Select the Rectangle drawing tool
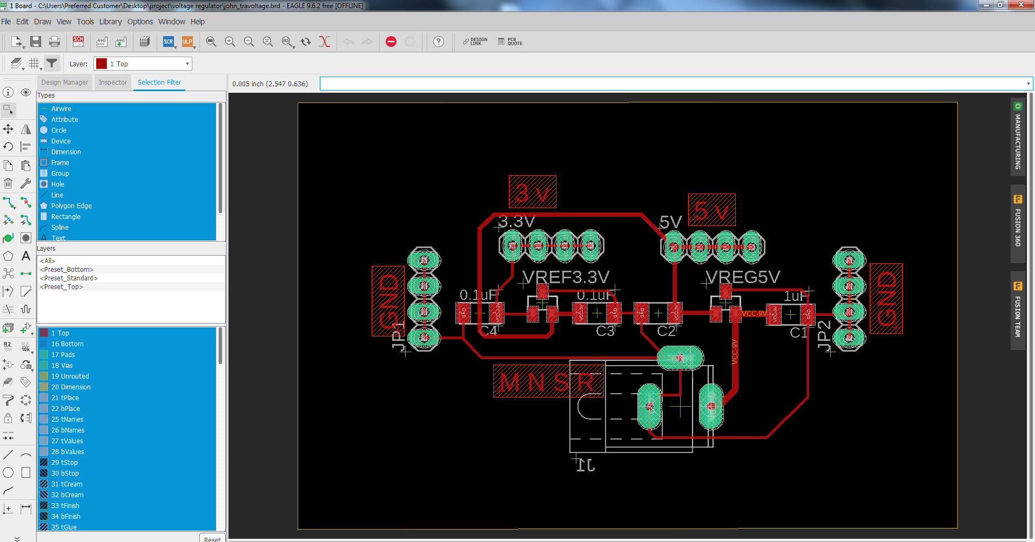 pyautogui.click(x=25, y=472)
